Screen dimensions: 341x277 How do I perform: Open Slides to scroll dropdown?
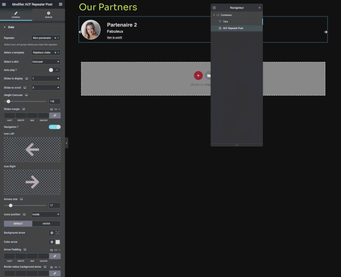point(46,87)
